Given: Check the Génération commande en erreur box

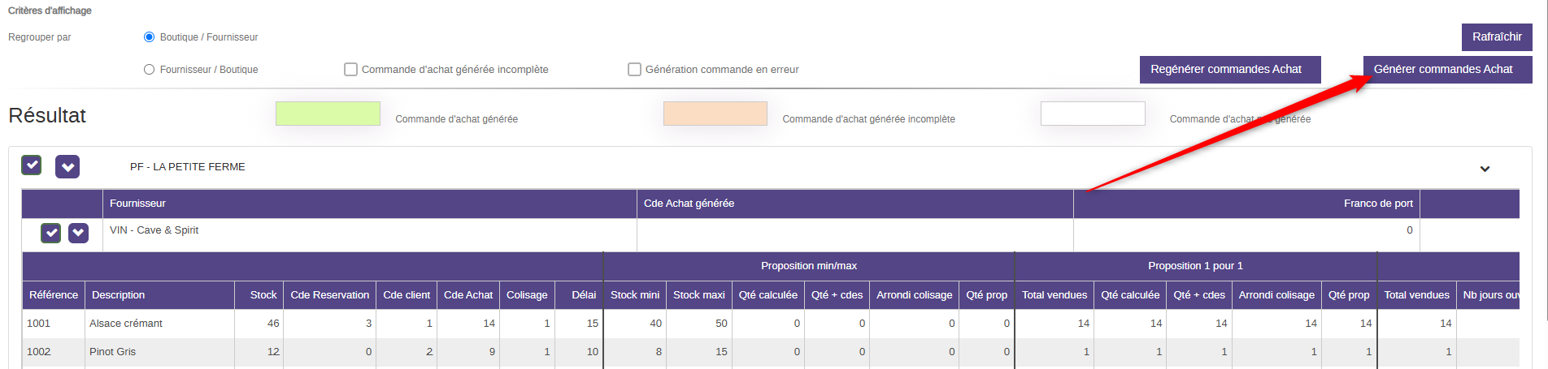Looking at the screenshot, I should tap(634, 70).
